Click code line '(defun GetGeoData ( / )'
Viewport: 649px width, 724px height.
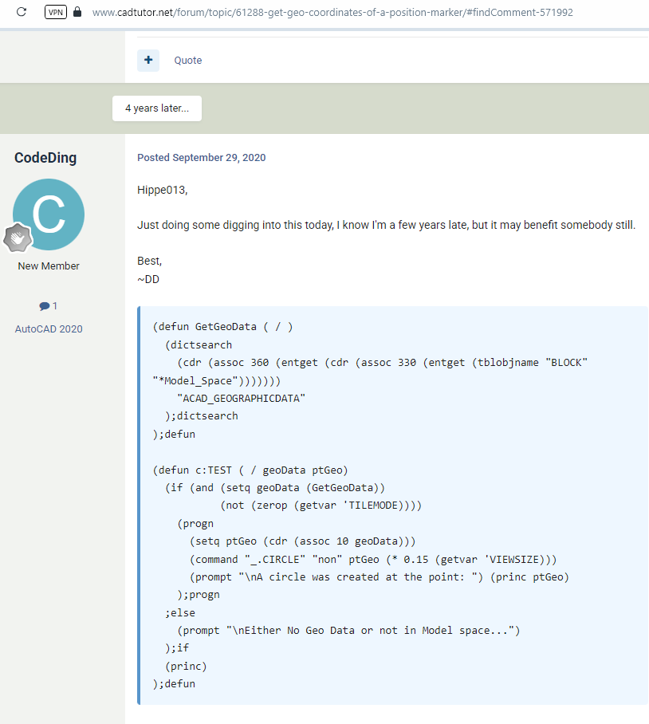[222, 326]
